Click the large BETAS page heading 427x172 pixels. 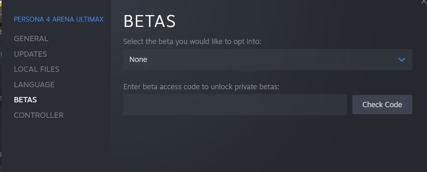pyautogui.click(x=149, y=22)
